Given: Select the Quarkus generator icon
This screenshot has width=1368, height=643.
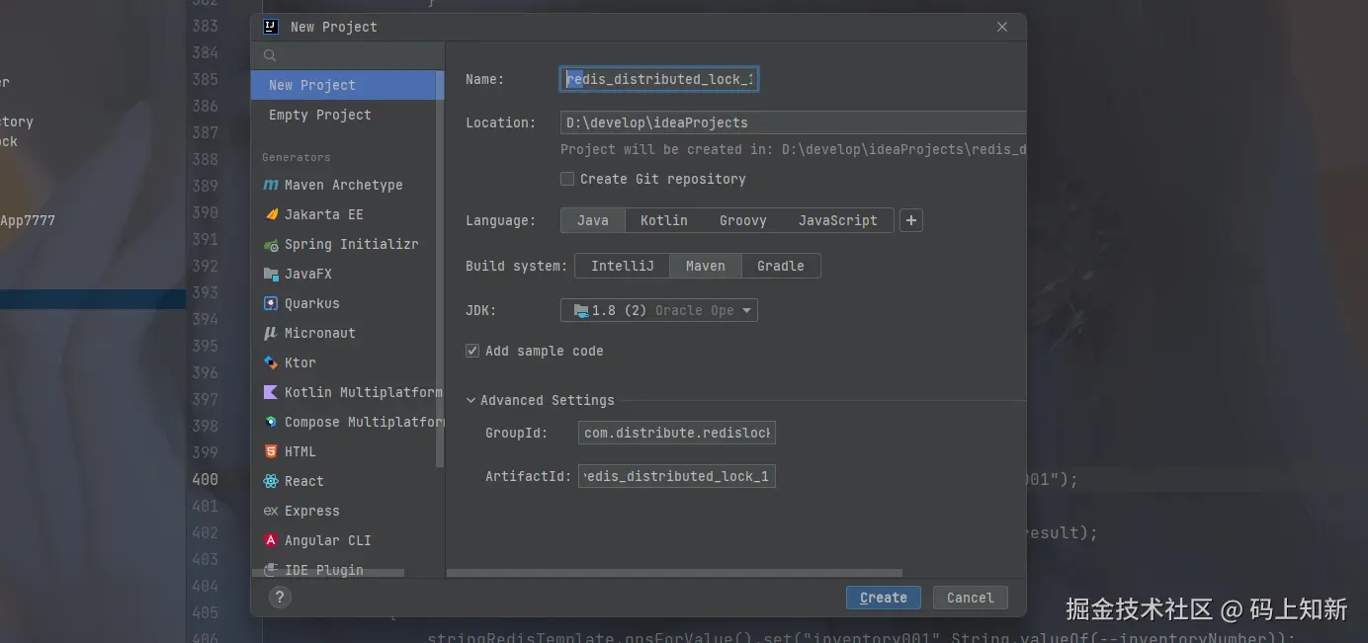Looking at the screenshot, I should 271,303.
